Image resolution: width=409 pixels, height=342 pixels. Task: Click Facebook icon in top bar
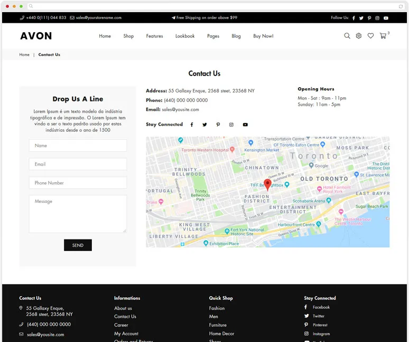tap(354, 18)
